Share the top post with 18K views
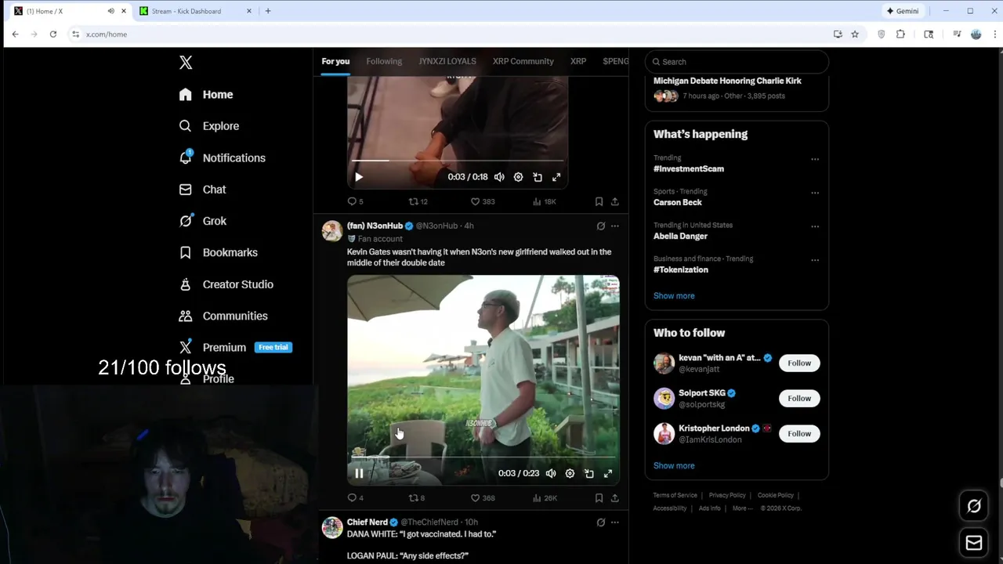This screenshot has height=564, width=1003. point(614,201)
